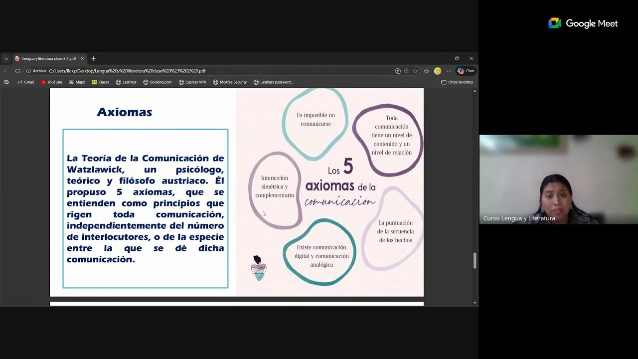
Task: Open the Booking.com bookmark
Action: (x=158, y=82)
